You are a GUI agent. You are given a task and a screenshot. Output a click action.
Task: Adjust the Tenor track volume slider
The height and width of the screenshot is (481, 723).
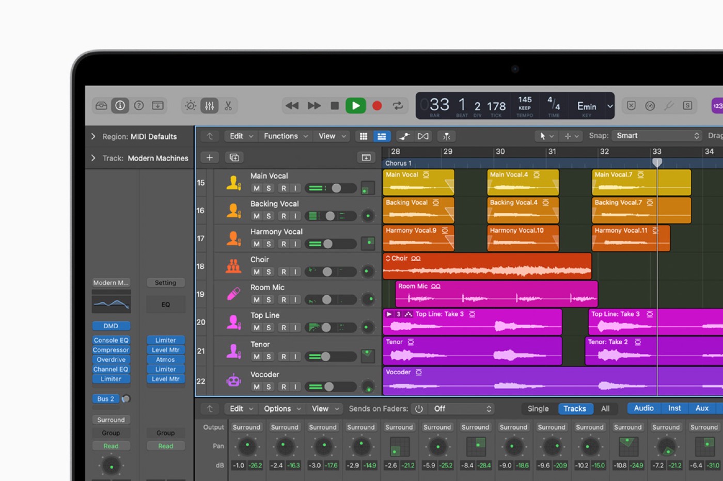pyautogui.click(x=331, y=357)
